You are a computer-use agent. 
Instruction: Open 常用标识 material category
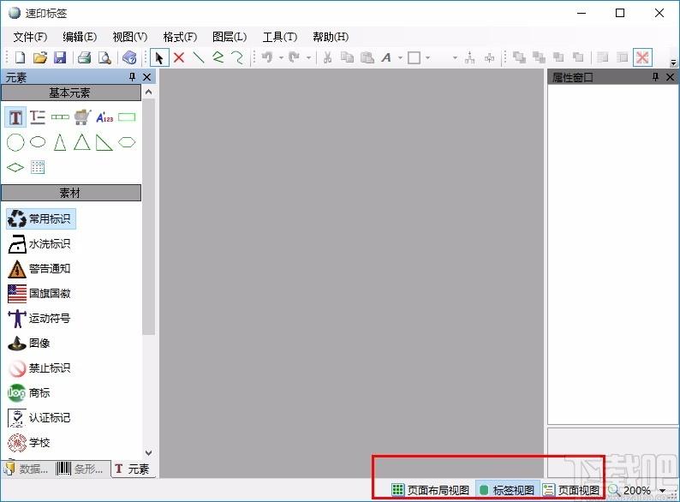pyautogui.click(x=41, y=218)
